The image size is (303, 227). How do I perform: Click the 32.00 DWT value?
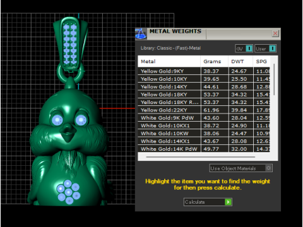[239, 149]
